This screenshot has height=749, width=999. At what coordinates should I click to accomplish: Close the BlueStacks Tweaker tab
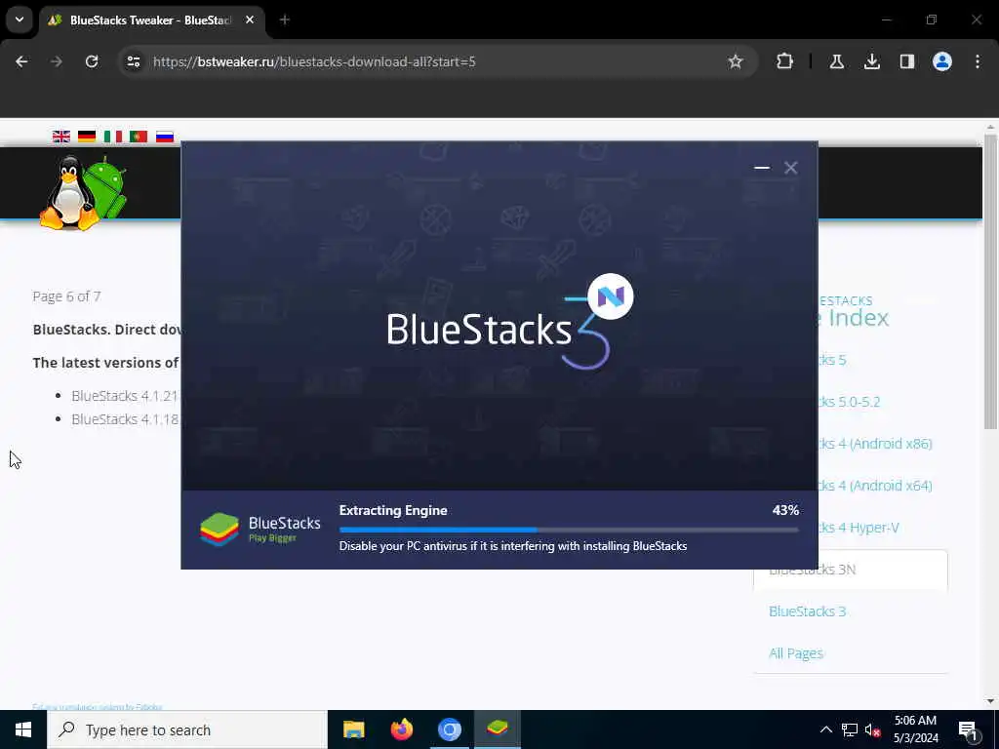pos(250,20)
